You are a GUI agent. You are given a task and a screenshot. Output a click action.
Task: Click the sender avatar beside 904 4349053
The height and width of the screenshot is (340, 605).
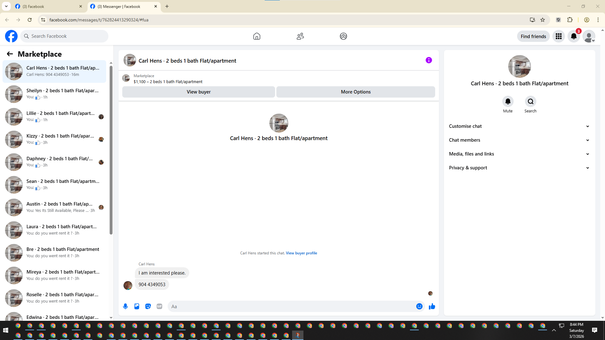click(128, 285)
